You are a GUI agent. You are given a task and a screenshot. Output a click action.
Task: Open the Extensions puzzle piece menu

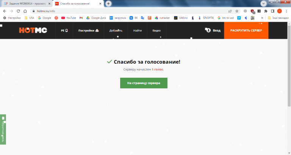click(266, 11)
